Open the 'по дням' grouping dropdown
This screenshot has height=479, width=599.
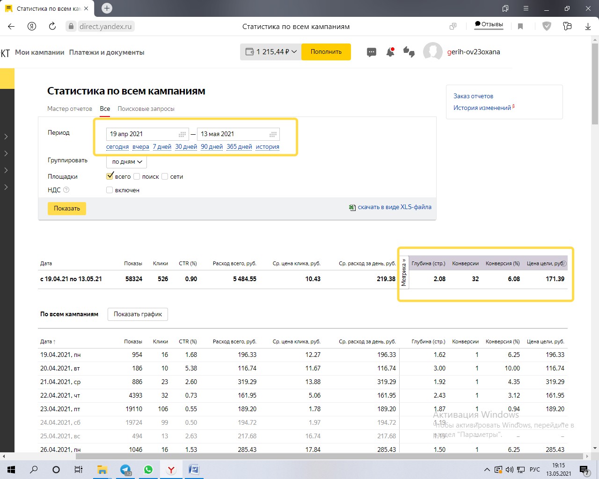point(127,162)
